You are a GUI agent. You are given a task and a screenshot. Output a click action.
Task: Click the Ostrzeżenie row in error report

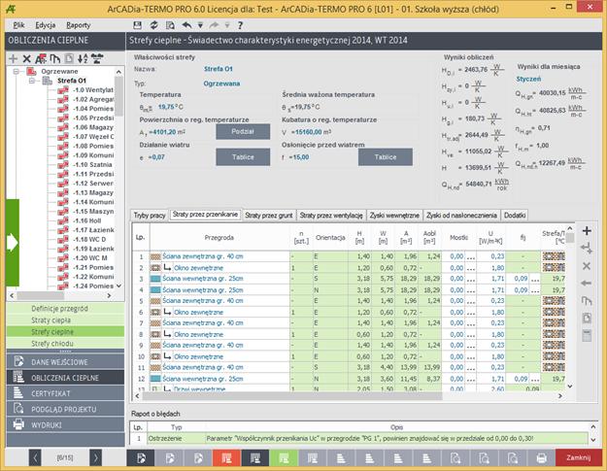pos(358,439)
